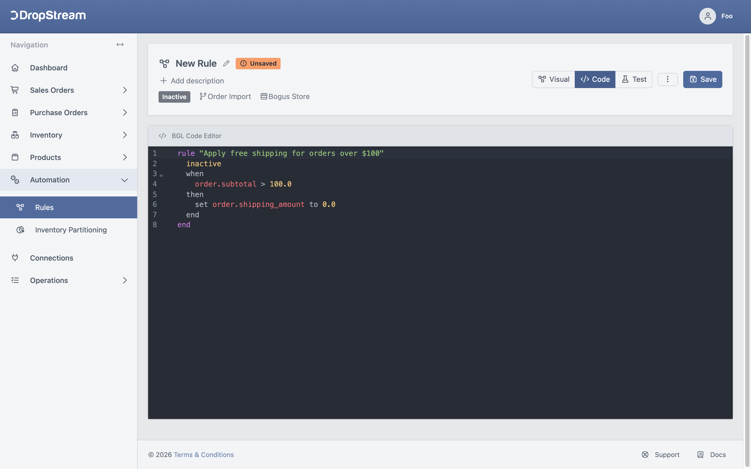This screenshot has height=469, width=751.
Task: Click line 1 rule title string
Action: tap(291, 153)
